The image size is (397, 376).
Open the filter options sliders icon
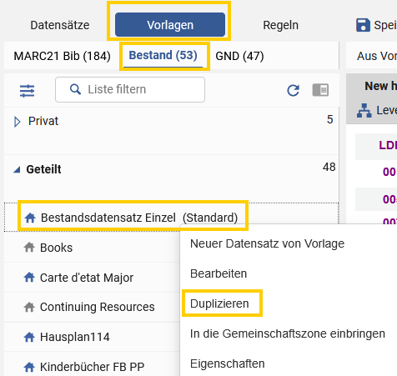click(27, 91)
